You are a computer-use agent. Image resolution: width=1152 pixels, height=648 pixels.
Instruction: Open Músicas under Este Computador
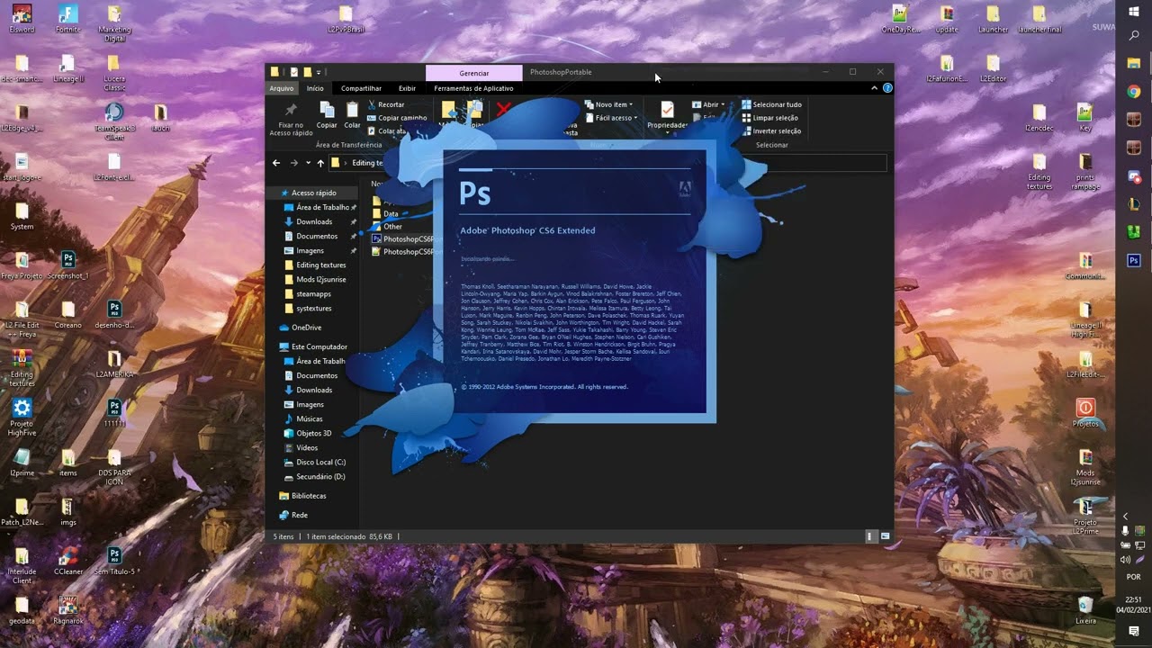tap(310, 418)
